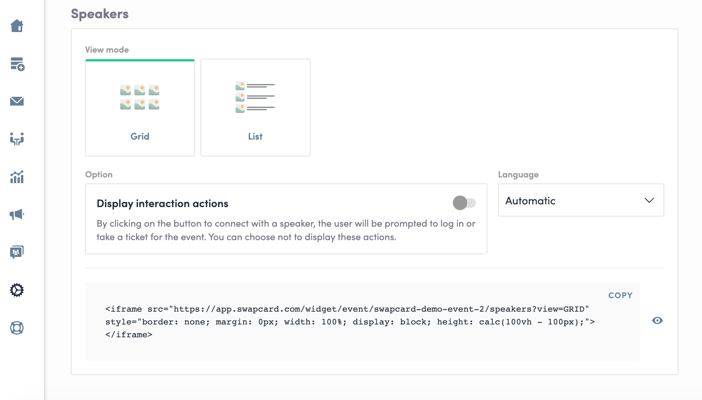
Task: Open the settings gear icon
Action: (17, 290)
